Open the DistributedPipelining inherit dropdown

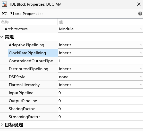click(x=100, y=69)
